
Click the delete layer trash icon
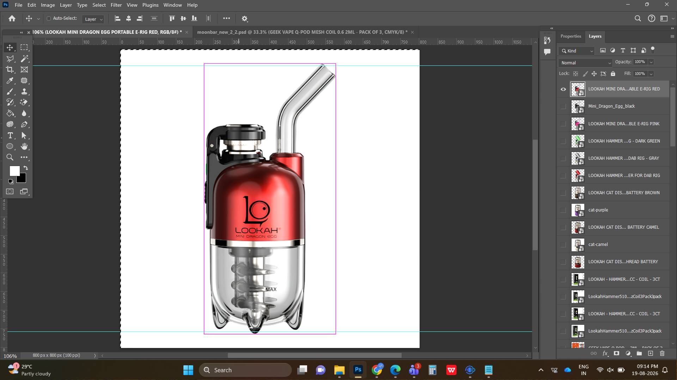pyautogui.click(x=662, y=353)
